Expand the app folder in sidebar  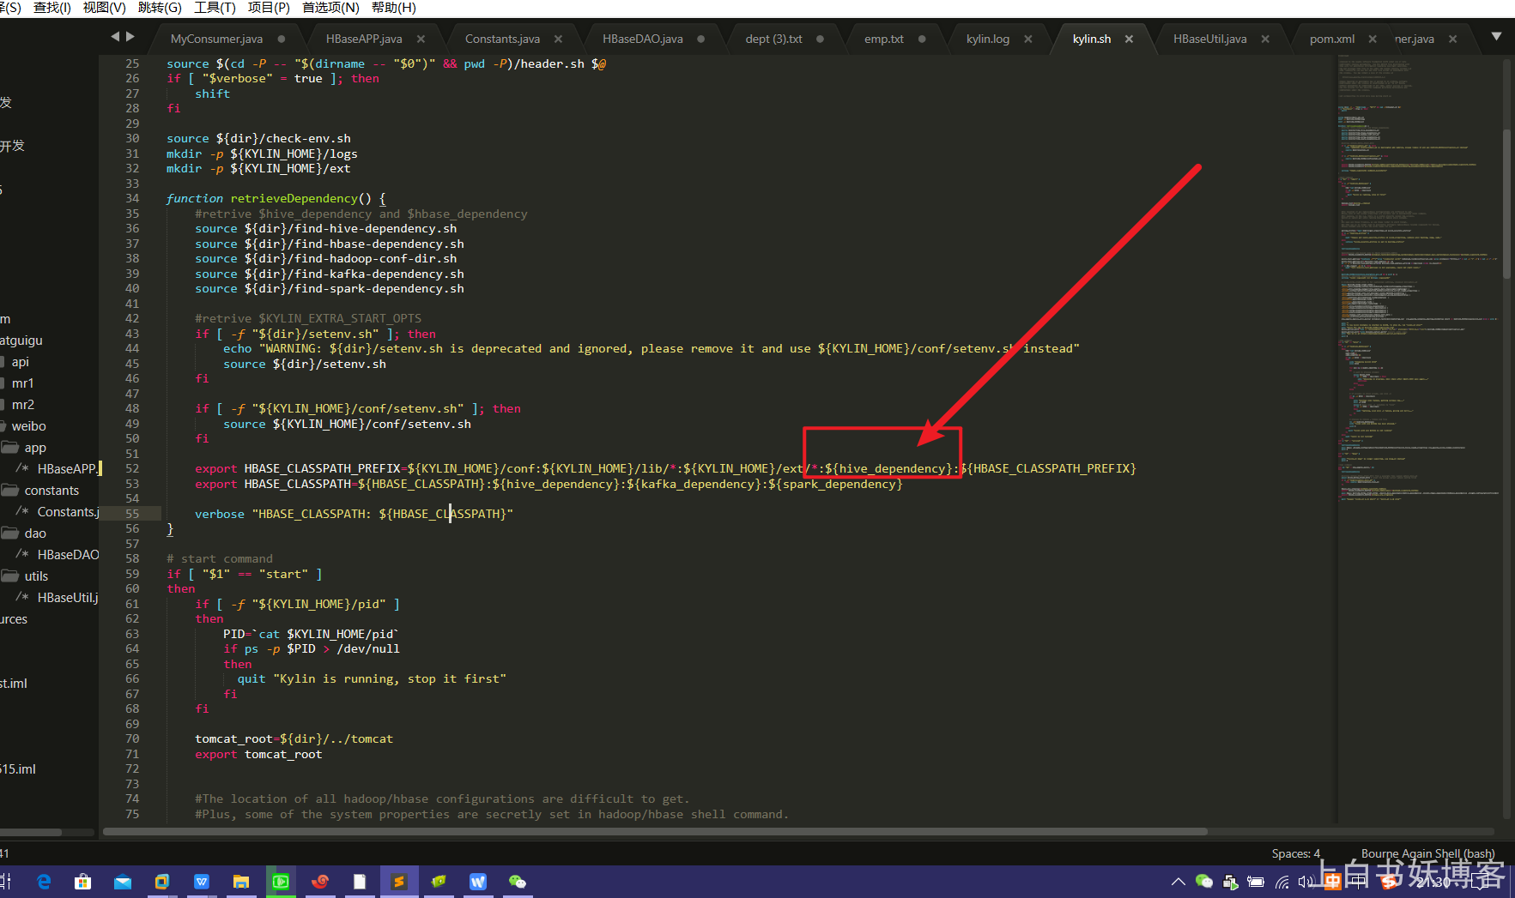point(24,448)
